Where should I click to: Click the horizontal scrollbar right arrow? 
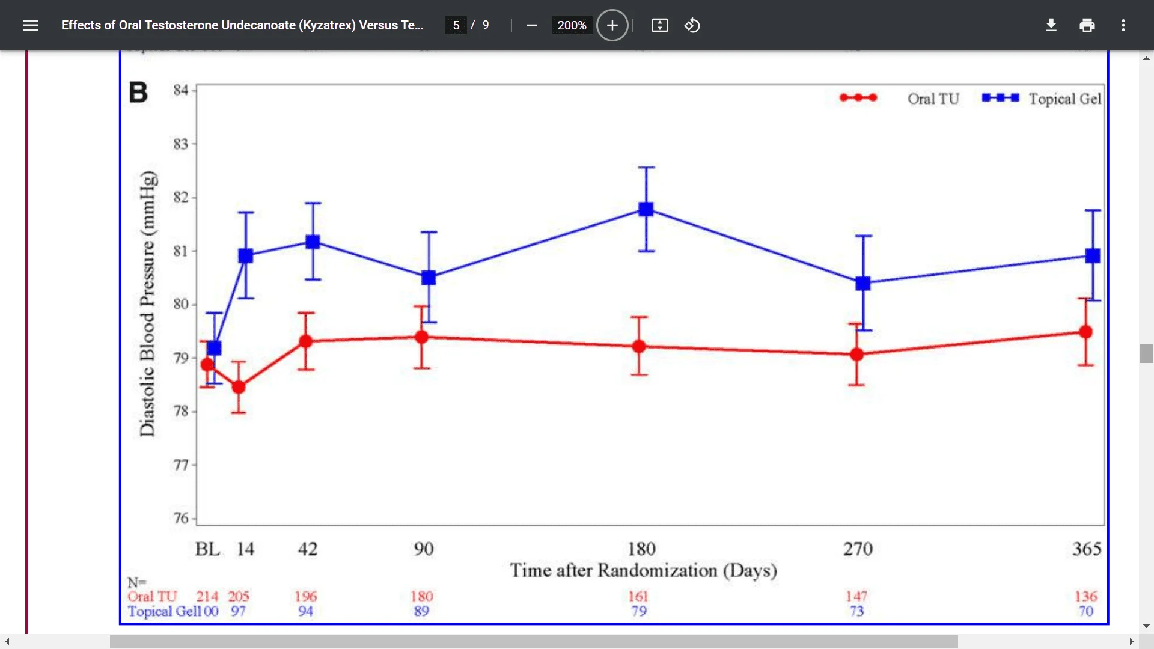coord(1131,641)
